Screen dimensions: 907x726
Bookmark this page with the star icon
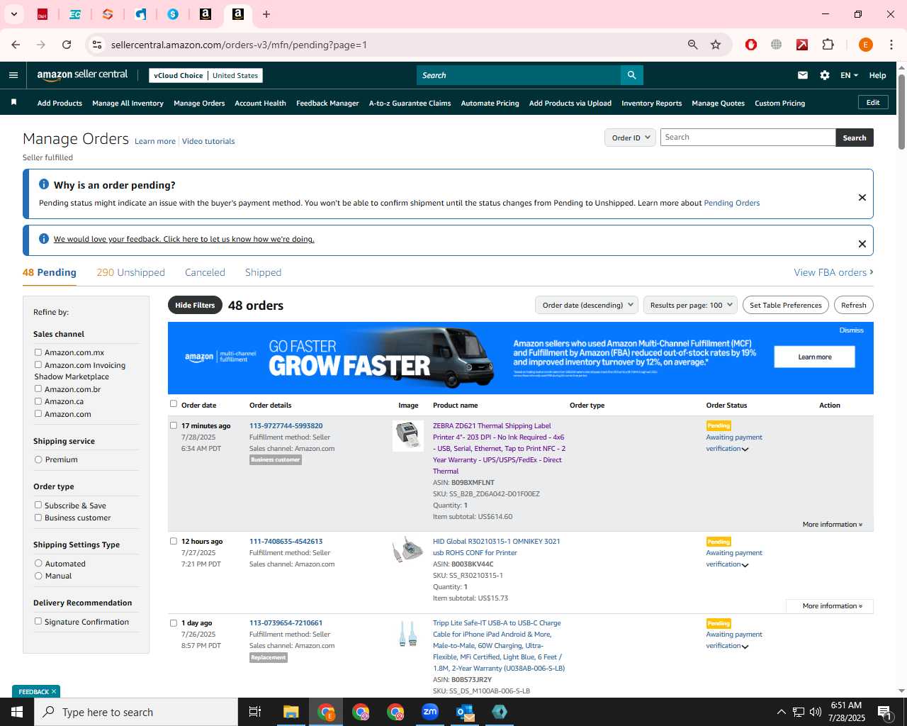click(716, 45)
